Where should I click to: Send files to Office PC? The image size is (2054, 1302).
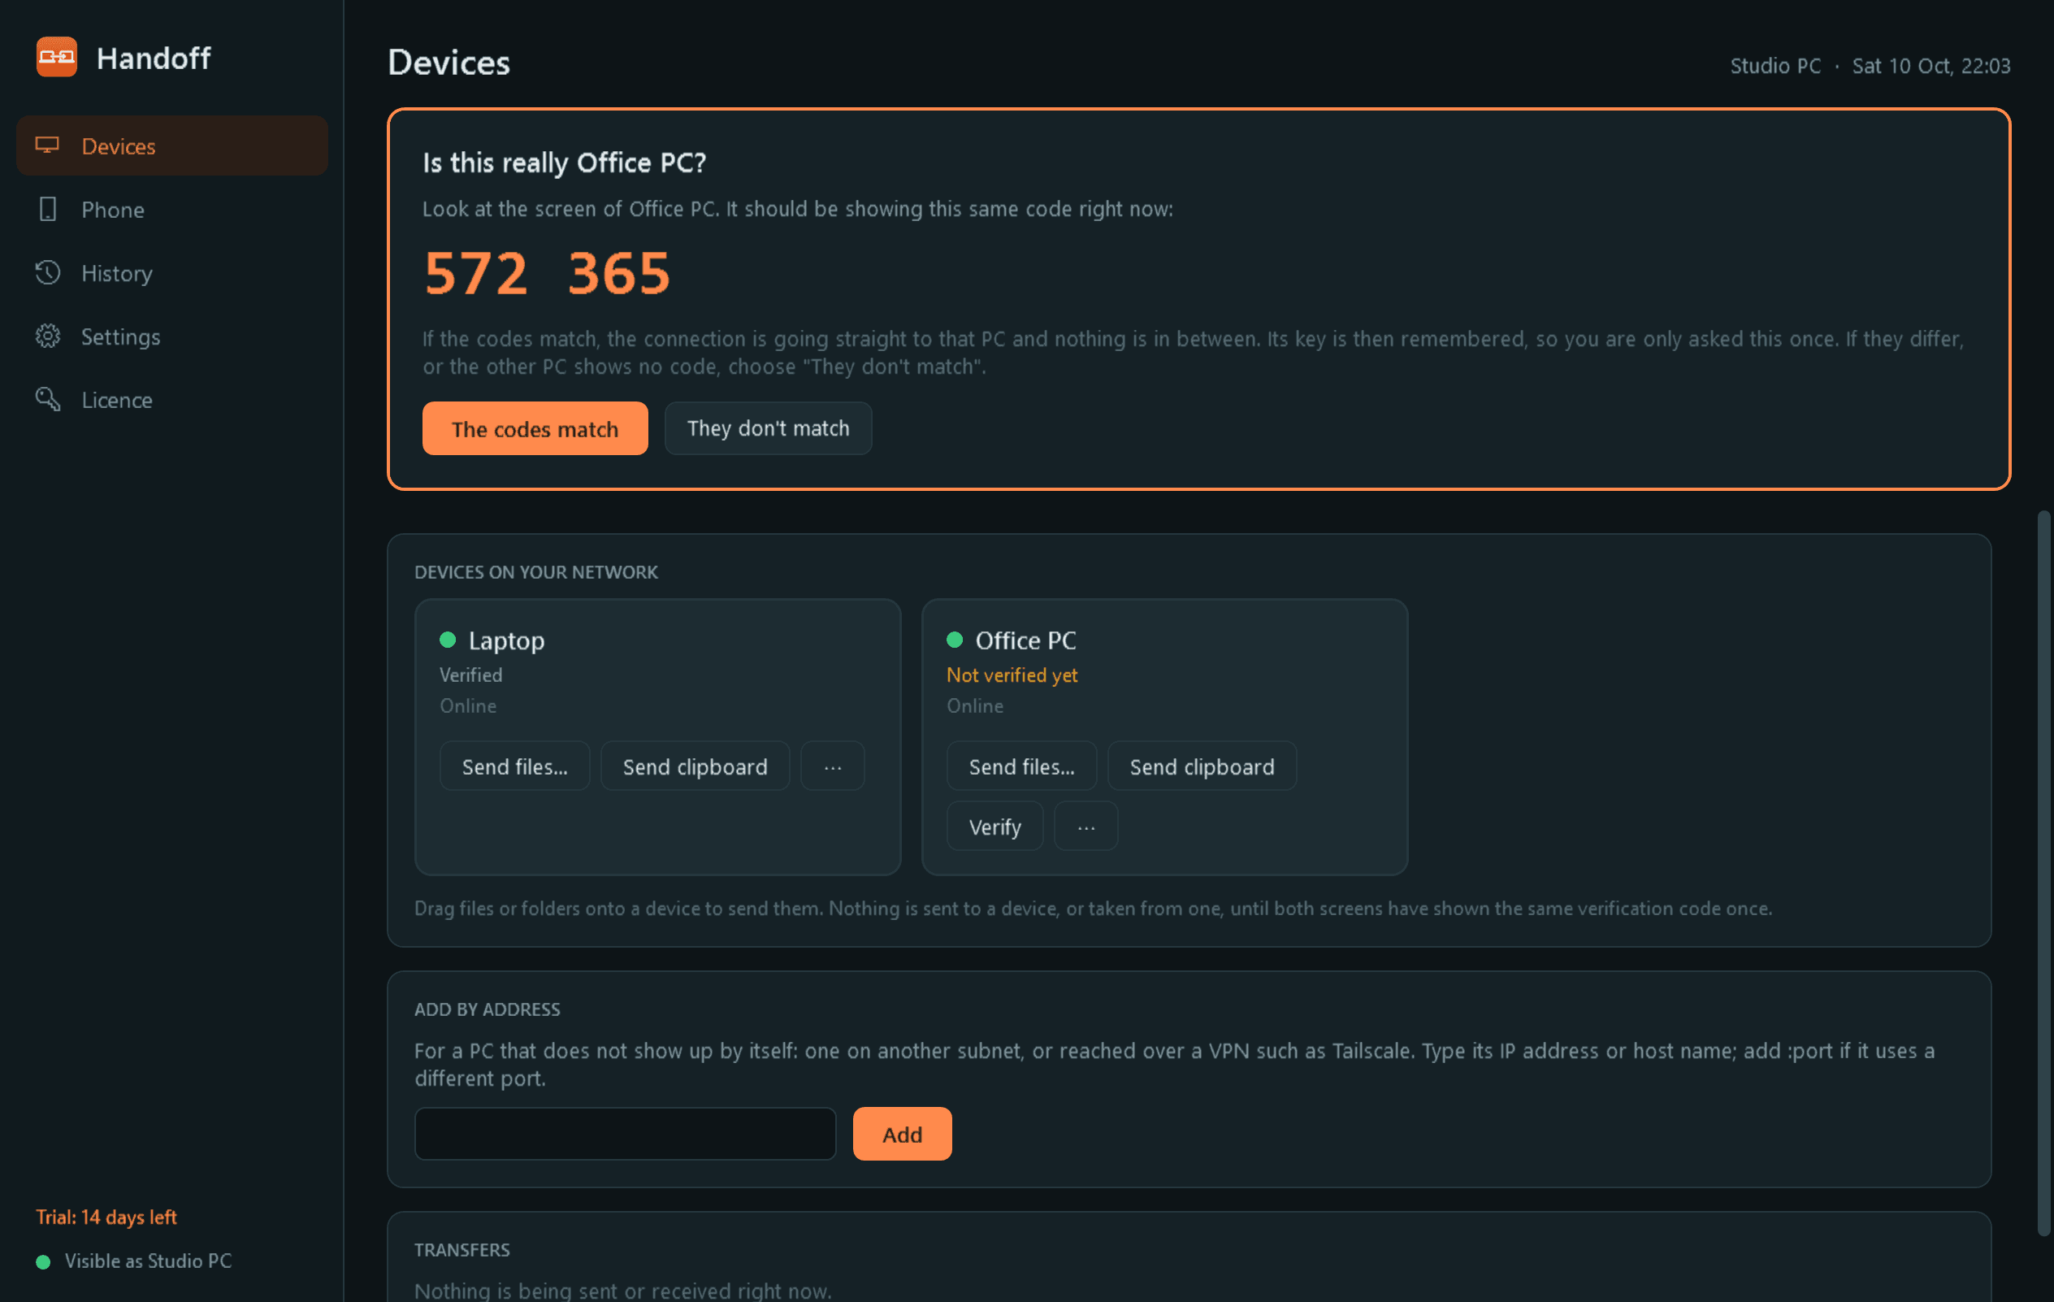point(1021,766)
